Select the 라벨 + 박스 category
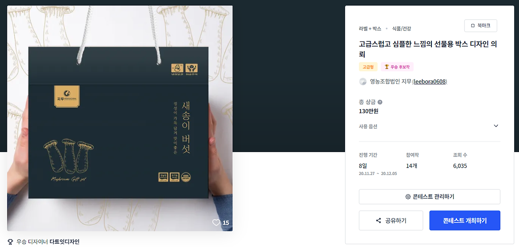The height and width of the screenshot is (247, 519). 370,29
